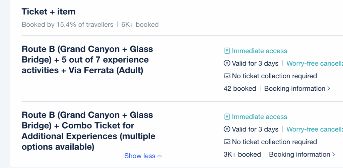Click "No ticket collection required" on Via Ferrata ticket
The height and width of the screenshot is (168, 343).
pos(274,76)
